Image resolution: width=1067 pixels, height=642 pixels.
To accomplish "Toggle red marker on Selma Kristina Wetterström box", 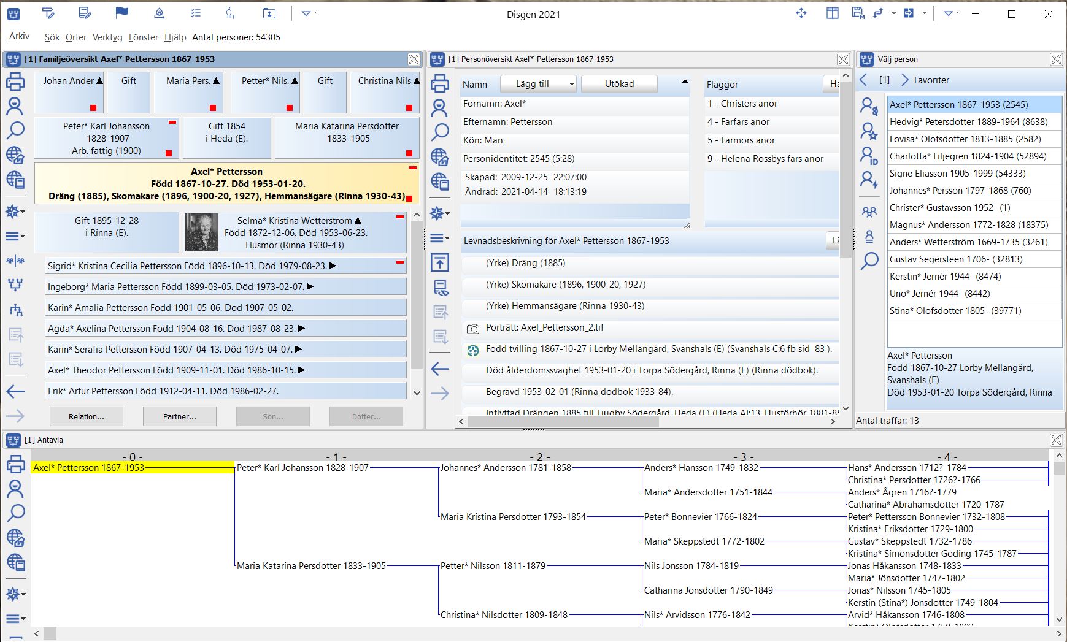I will [400, 216].
